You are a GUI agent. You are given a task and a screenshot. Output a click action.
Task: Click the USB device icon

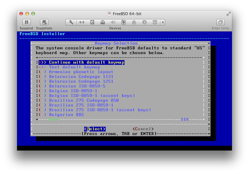click(x=134, y=22)
